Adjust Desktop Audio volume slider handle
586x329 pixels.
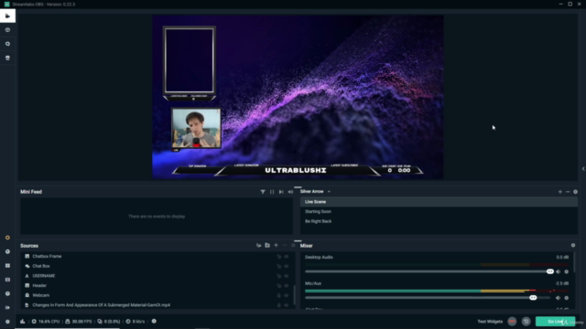click(x=549, y=271)
